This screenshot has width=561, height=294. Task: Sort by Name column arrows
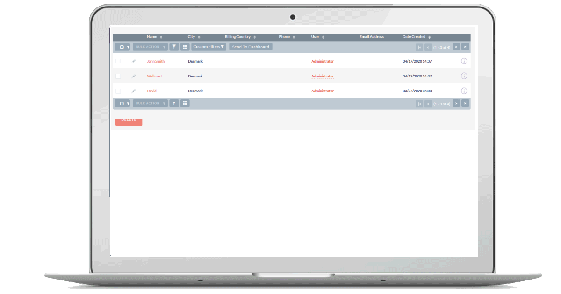pos(161,37)
